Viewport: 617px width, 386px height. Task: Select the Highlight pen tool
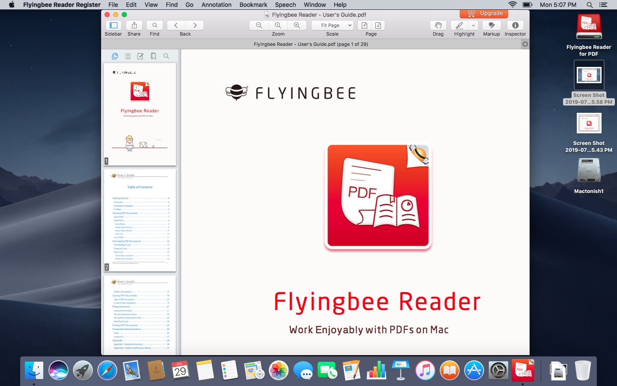coord(459,25)
